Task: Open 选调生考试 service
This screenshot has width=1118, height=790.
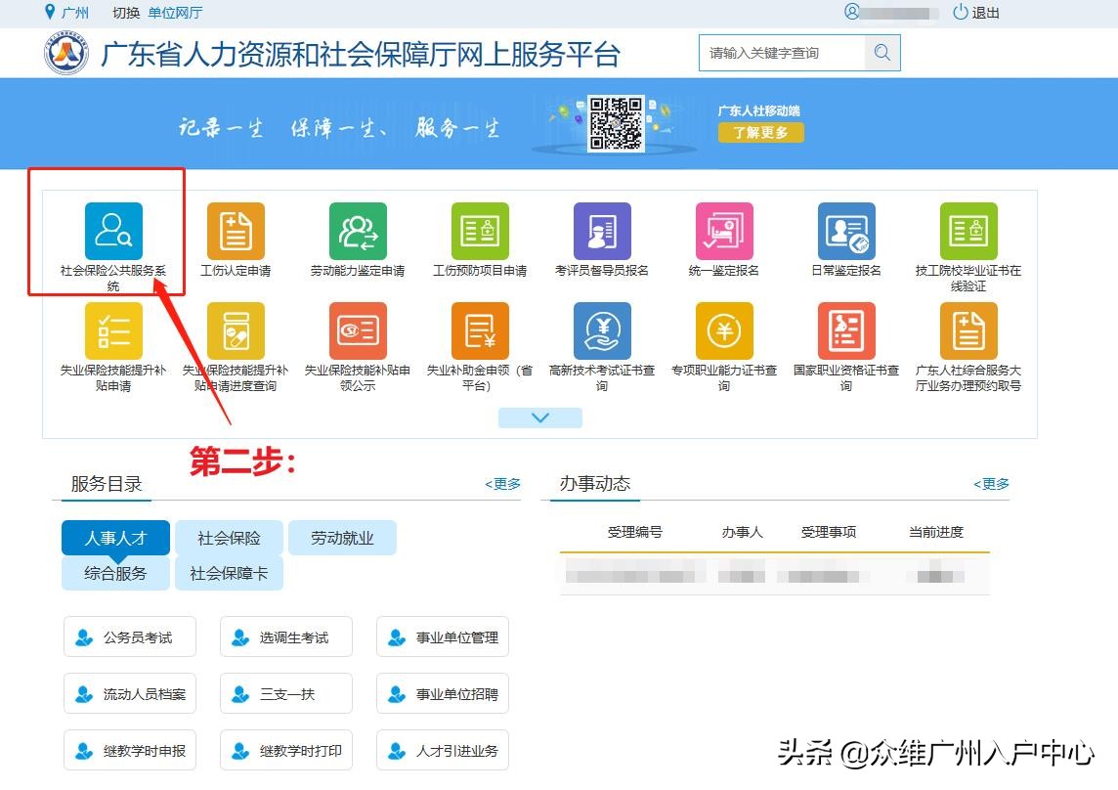Action: coord(286,636)
